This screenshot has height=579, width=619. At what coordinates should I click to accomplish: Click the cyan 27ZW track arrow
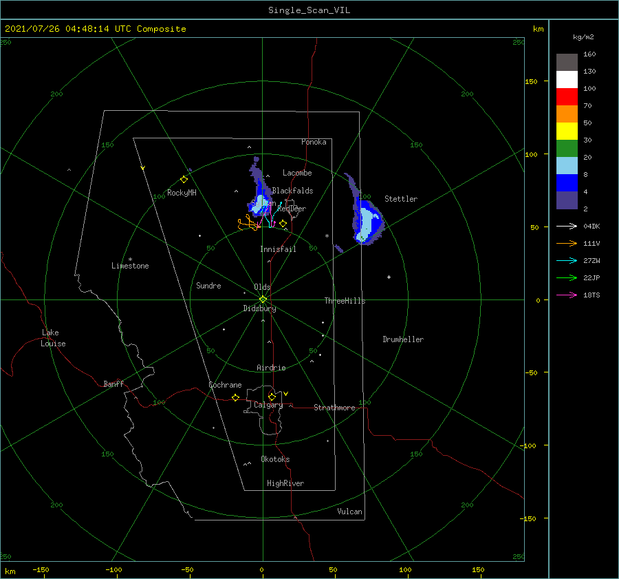click(x=567, y=260)
